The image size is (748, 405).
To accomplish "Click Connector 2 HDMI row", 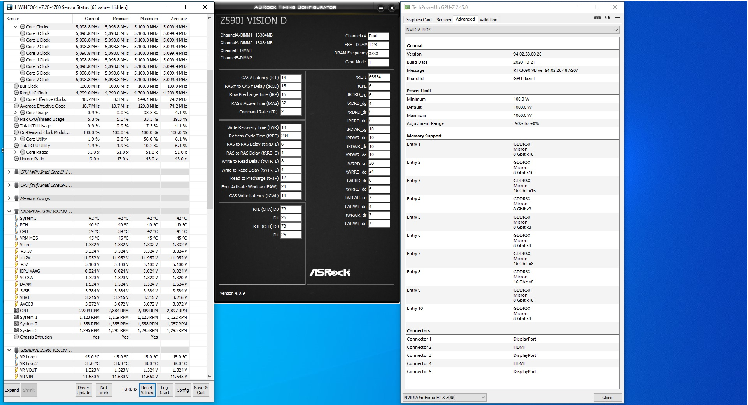I will click(512, 347).
